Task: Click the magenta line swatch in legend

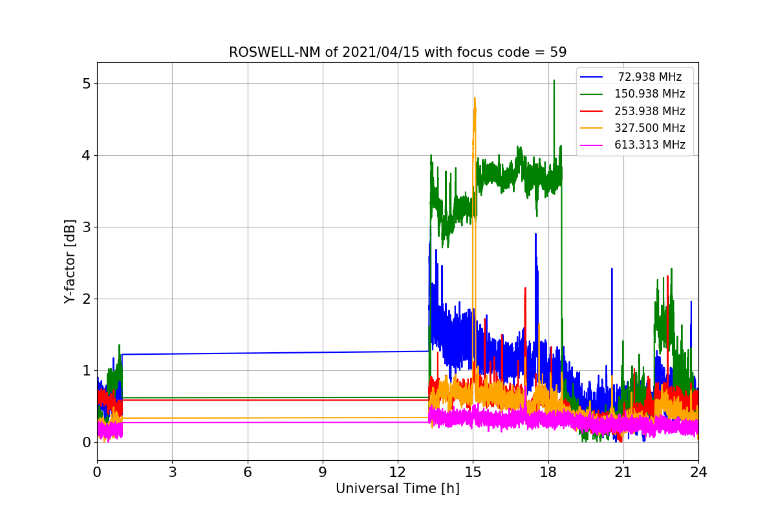Action: point(592,145)
